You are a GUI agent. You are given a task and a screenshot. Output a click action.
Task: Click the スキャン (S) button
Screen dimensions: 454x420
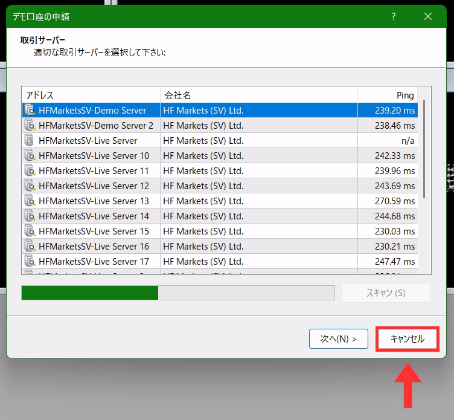click(x=386, y=292)
